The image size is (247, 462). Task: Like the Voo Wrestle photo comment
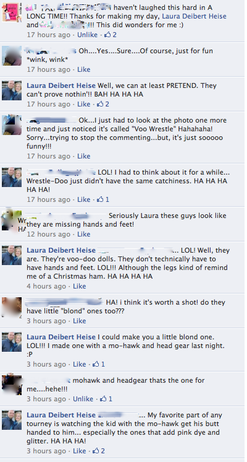[x=84, y=156]
